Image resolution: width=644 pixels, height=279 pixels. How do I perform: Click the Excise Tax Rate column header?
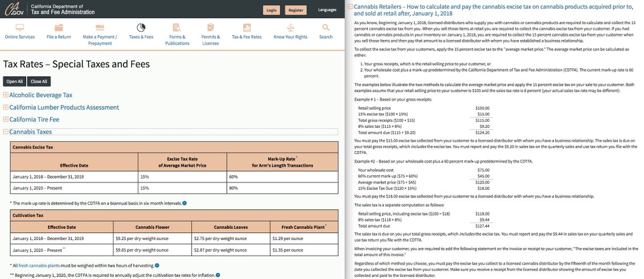click(182, 162)
